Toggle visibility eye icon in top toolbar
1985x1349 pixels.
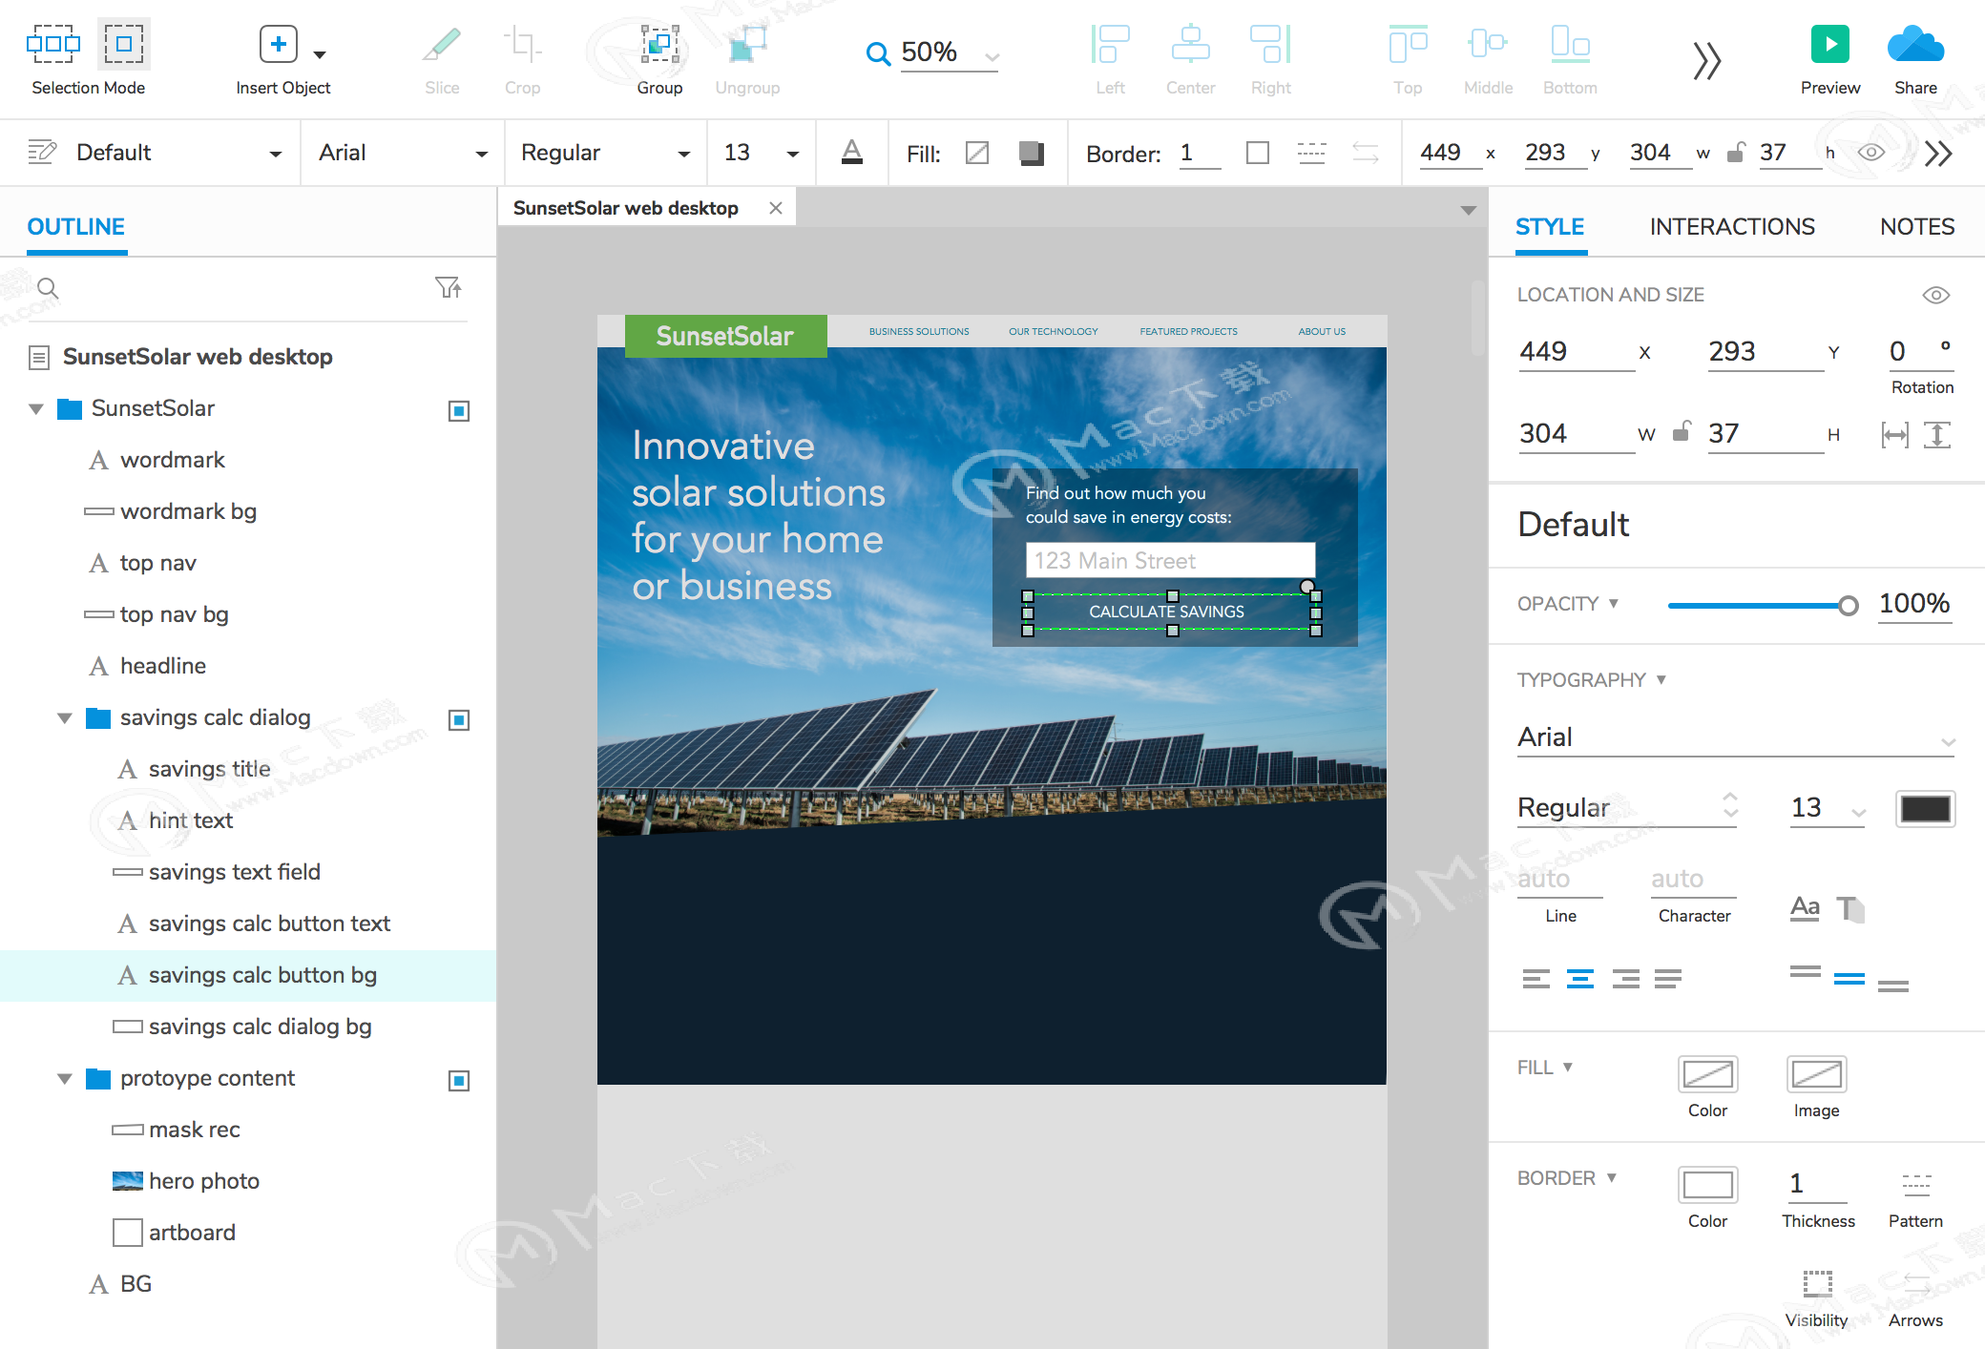click(x=1871, y=153)
